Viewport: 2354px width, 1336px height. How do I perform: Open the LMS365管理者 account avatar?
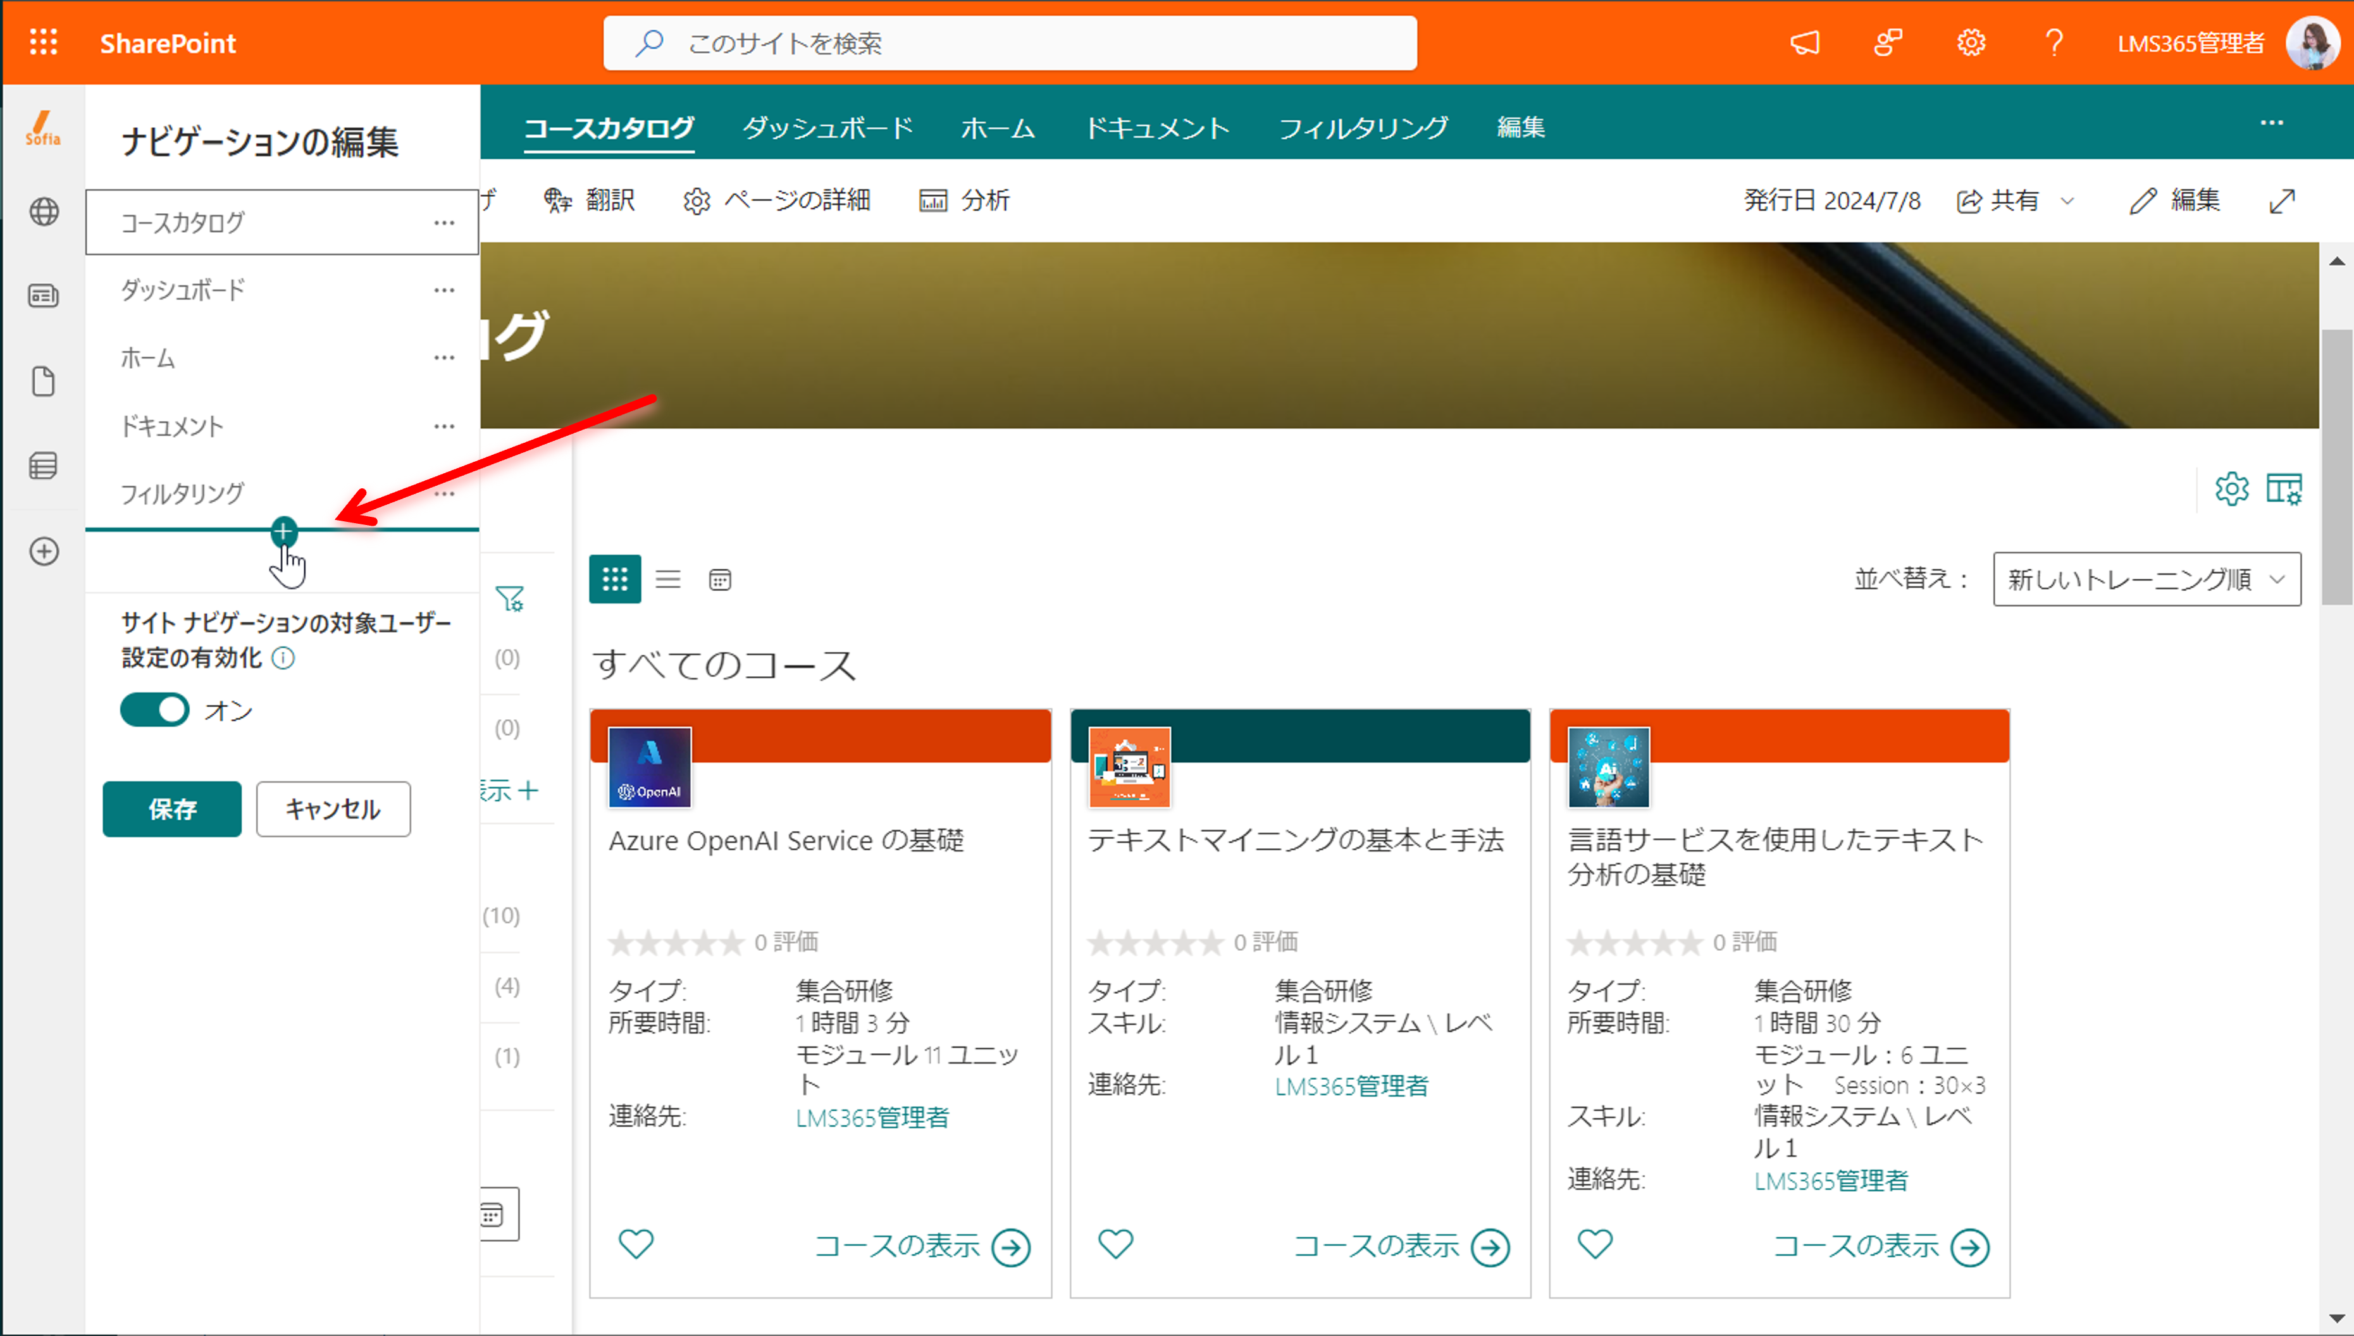(2312, 42)
